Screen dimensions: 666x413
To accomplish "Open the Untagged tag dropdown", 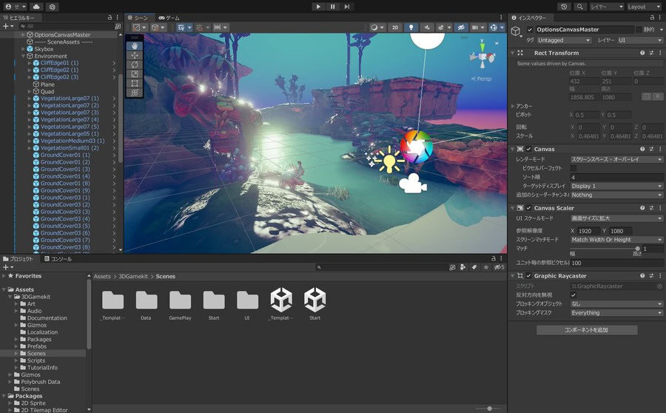I will click(563, 40).
